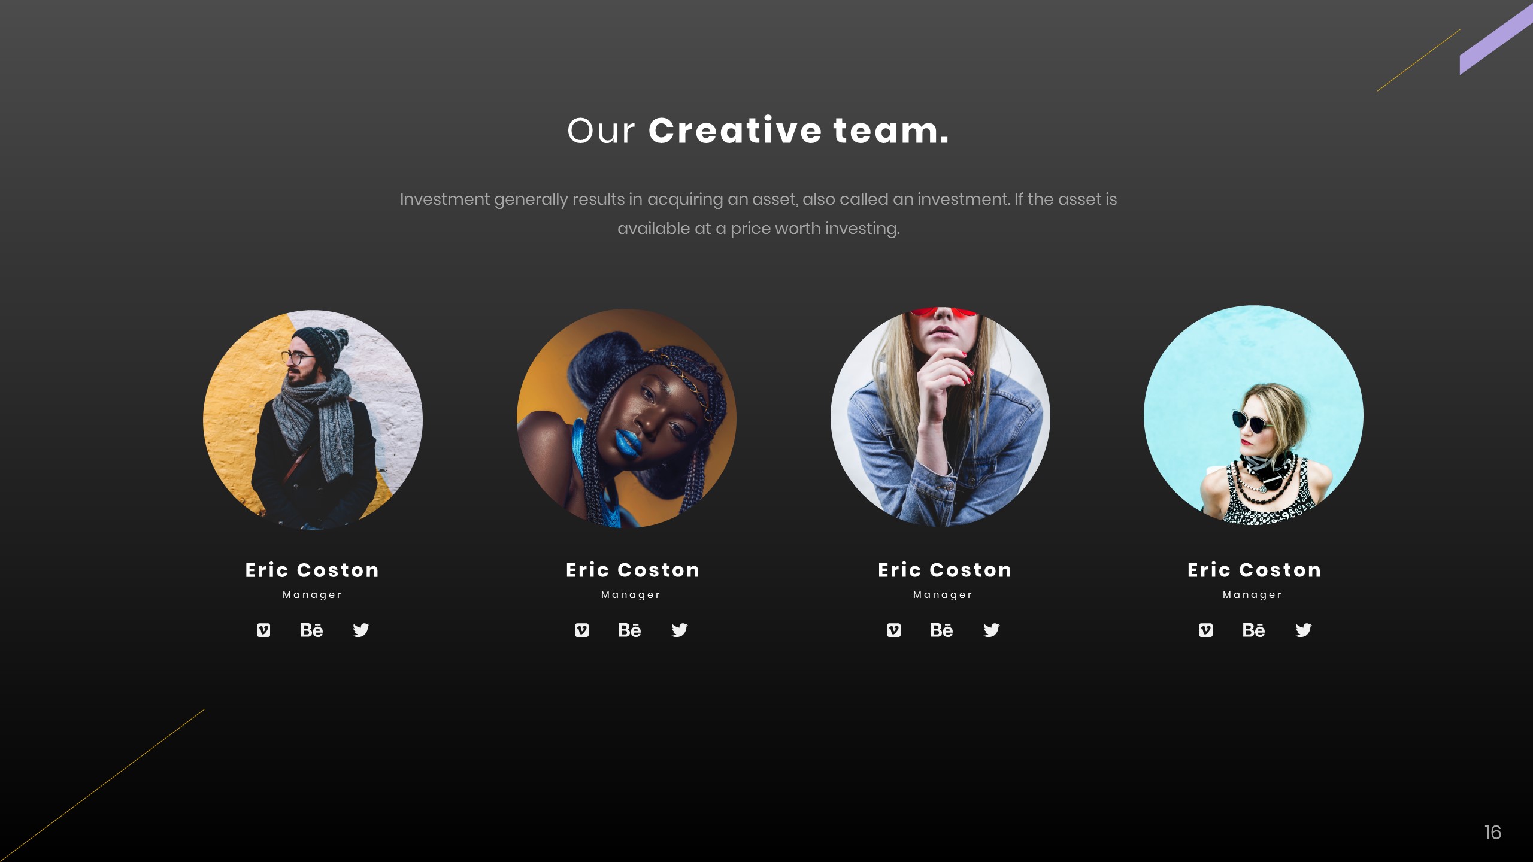Click the "Our Creative team." heading
The width and height of the screenshot is (1533, 862).
758,130
